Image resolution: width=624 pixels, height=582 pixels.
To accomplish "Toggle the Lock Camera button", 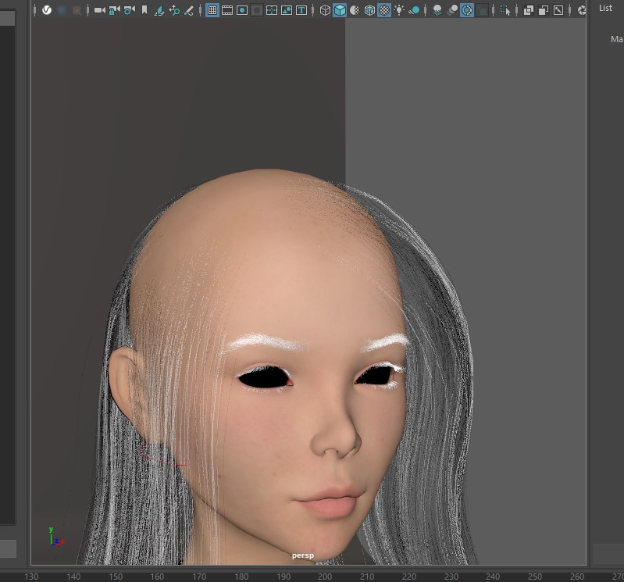I will 114,10.
